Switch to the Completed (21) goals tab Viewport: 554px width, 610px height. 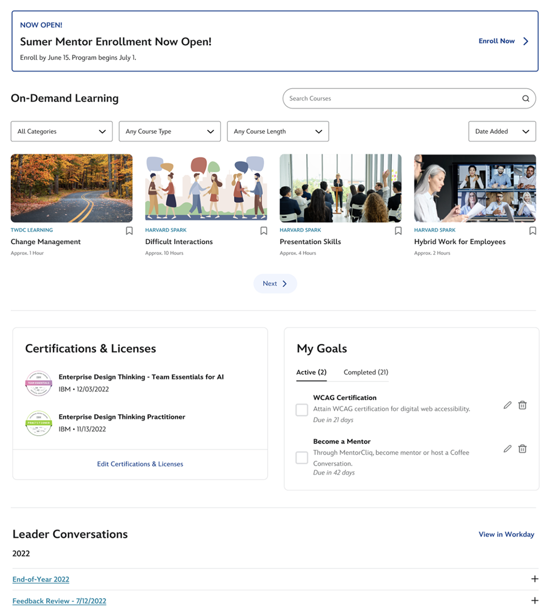click(x=365, y=372)
